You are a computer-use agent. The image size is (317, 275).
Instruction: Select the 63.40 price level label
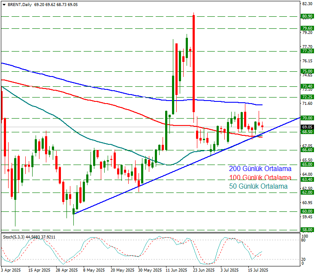307,180
